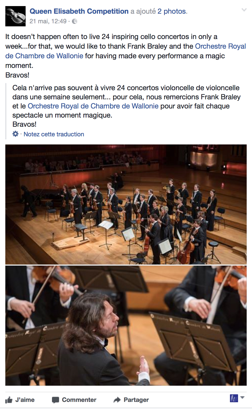Image resolution: width=252 pixels, height=409 pixels.
Task: Open the orchestra standing on stage photo
Action: [x=126, y=204]
